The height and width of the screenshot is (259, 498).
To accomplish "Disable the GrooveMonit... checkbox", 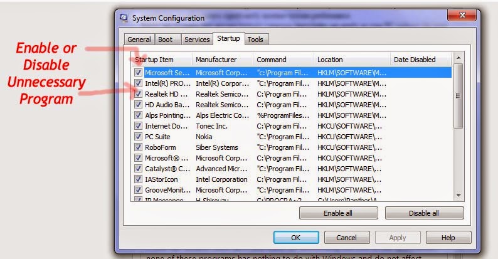I will (x=138, y=190).
